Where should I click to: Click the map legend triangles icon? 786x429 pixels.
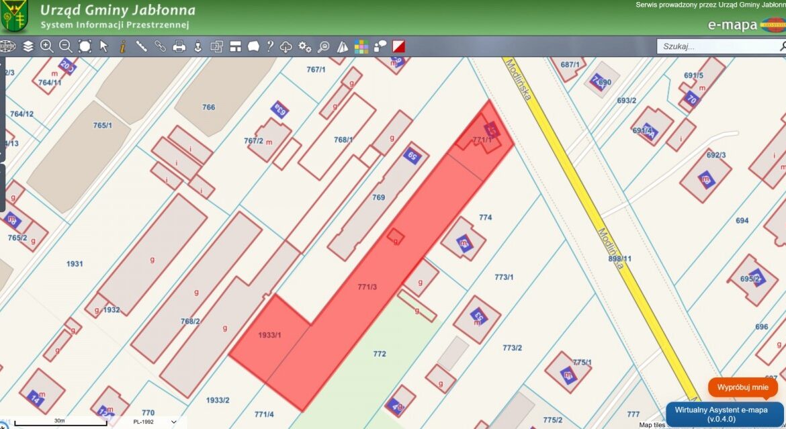coord(343,46)
